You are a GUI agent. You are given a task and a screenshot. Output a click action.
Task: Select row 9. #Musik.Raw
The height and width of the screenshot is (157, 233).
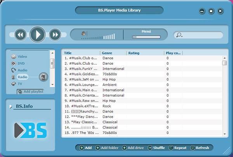pyautogui.click(x=142, y=101)
